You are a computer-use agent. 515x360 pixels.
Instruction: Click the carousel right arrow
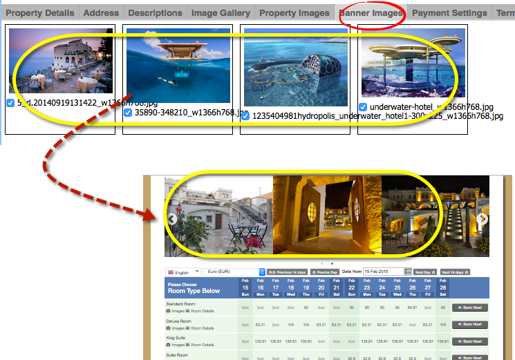(x=483, y=219)
